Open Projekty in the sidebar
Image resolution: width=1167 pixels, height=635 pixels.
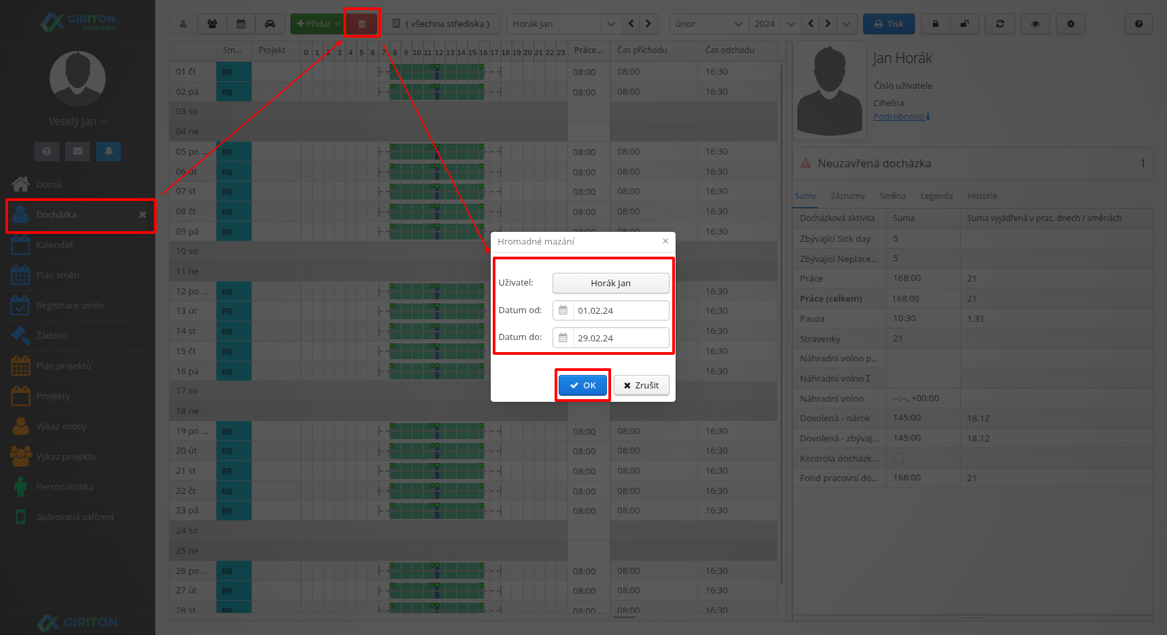coord(78,396)
